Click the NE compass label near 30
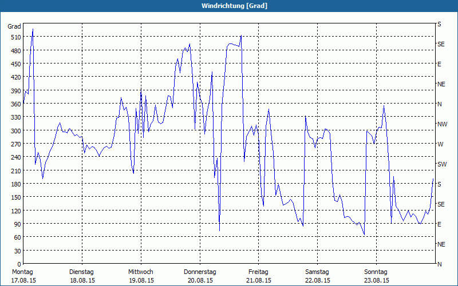Screen dimensions: 458x286 click(x=441, y=244)
